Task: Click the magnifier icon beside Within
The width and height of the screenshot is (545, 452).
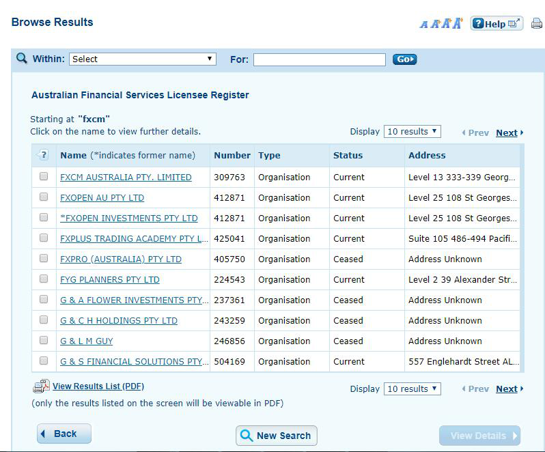Action: pyautogui.click(x=22, y=58)
